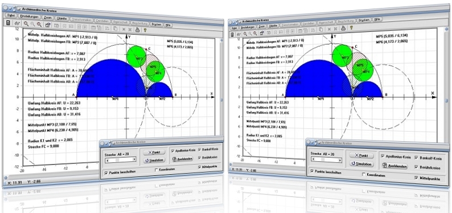Click the copy pages icon in right window toolbar
The width and height of the screenshot is (452, 213).
pos(322,30)
